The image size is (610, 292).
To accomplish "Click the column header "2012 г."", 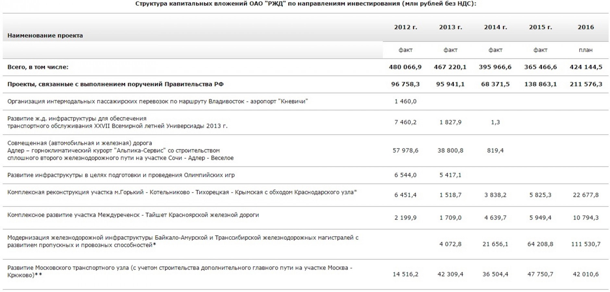I will [406, 27].
